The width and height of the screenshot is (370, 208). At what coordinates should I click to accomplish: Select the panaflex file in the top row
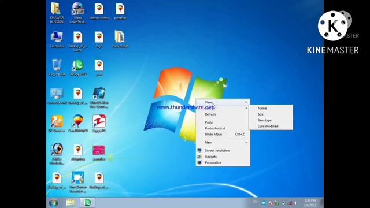pos(120,9)
